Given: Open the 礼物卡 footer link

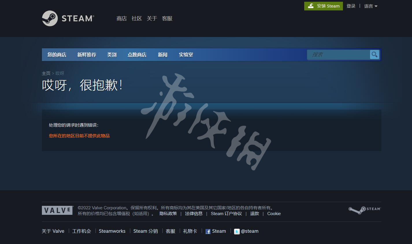Looking at the screenshot, I should (190, 231).
